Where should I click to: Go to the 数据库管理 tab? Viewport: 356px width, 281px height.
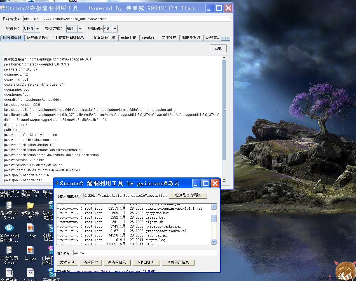(191, 38)
